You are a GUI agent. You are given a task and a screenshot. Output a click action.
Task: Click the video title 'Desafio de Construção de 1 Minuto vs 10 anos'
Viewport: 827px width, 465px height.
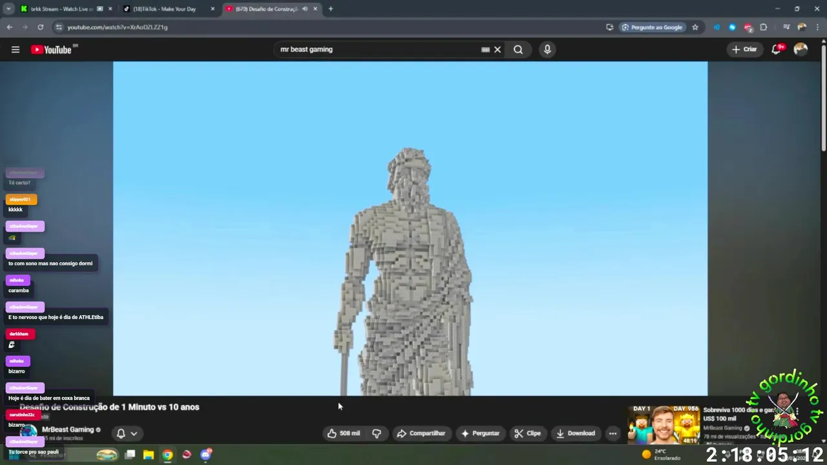click(109, 407)
